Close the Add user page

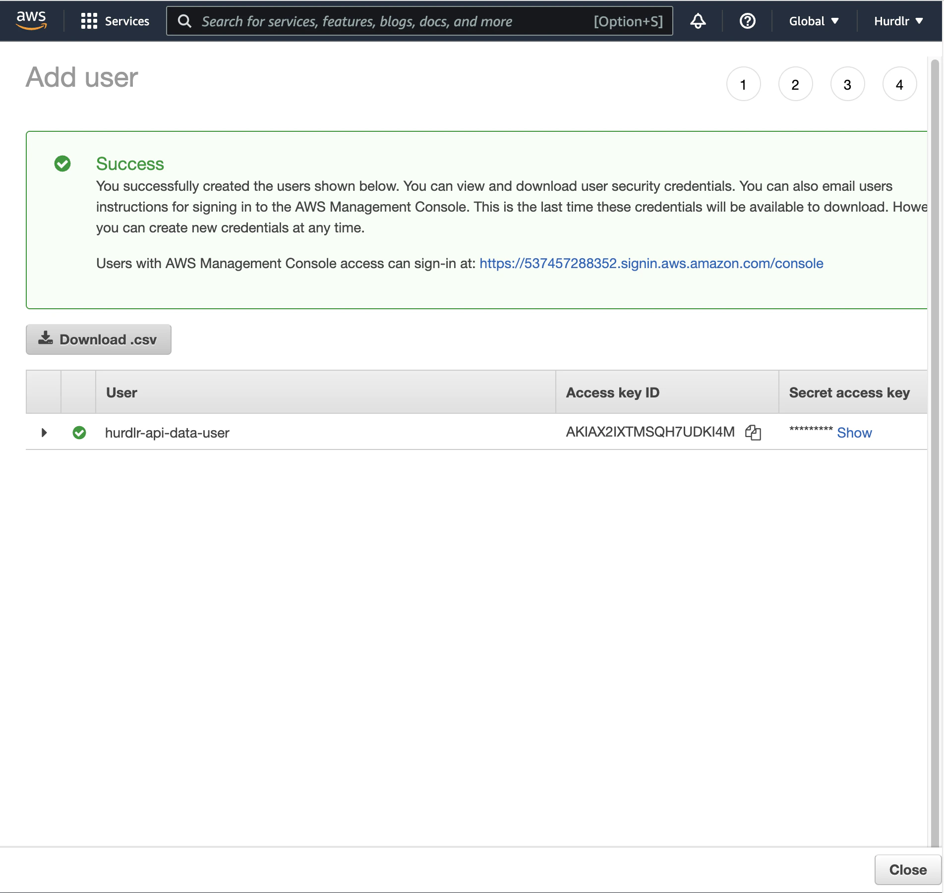pyautogui.click(x=907, y=870)
